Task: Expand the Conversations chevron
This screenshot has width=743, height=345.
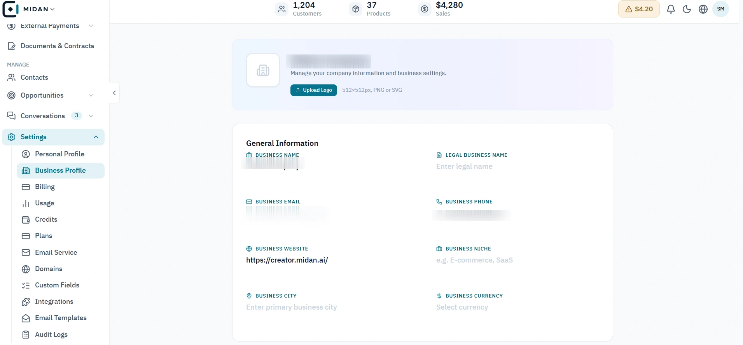Action: [x=91, y=116]
